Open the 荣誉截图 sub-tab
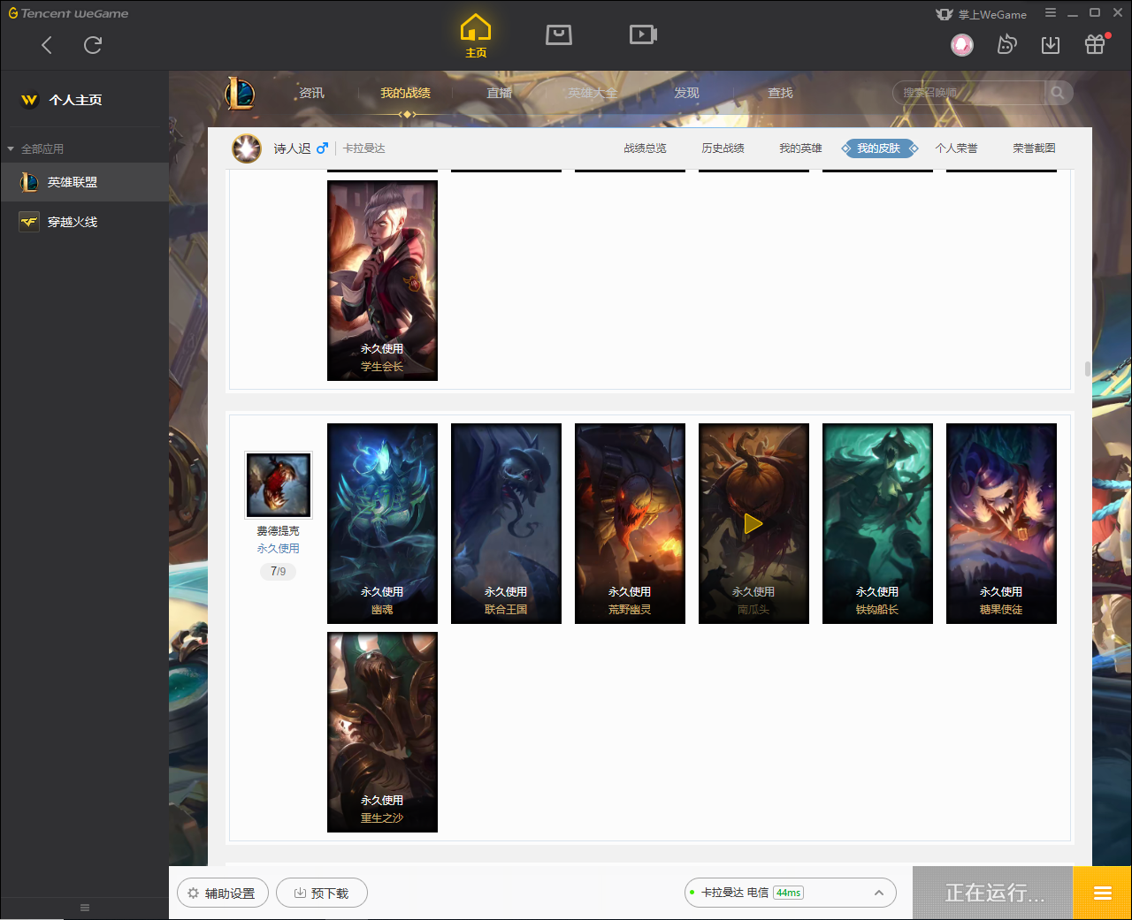This screenshot has width=1132, height=920. (1034, 148)
